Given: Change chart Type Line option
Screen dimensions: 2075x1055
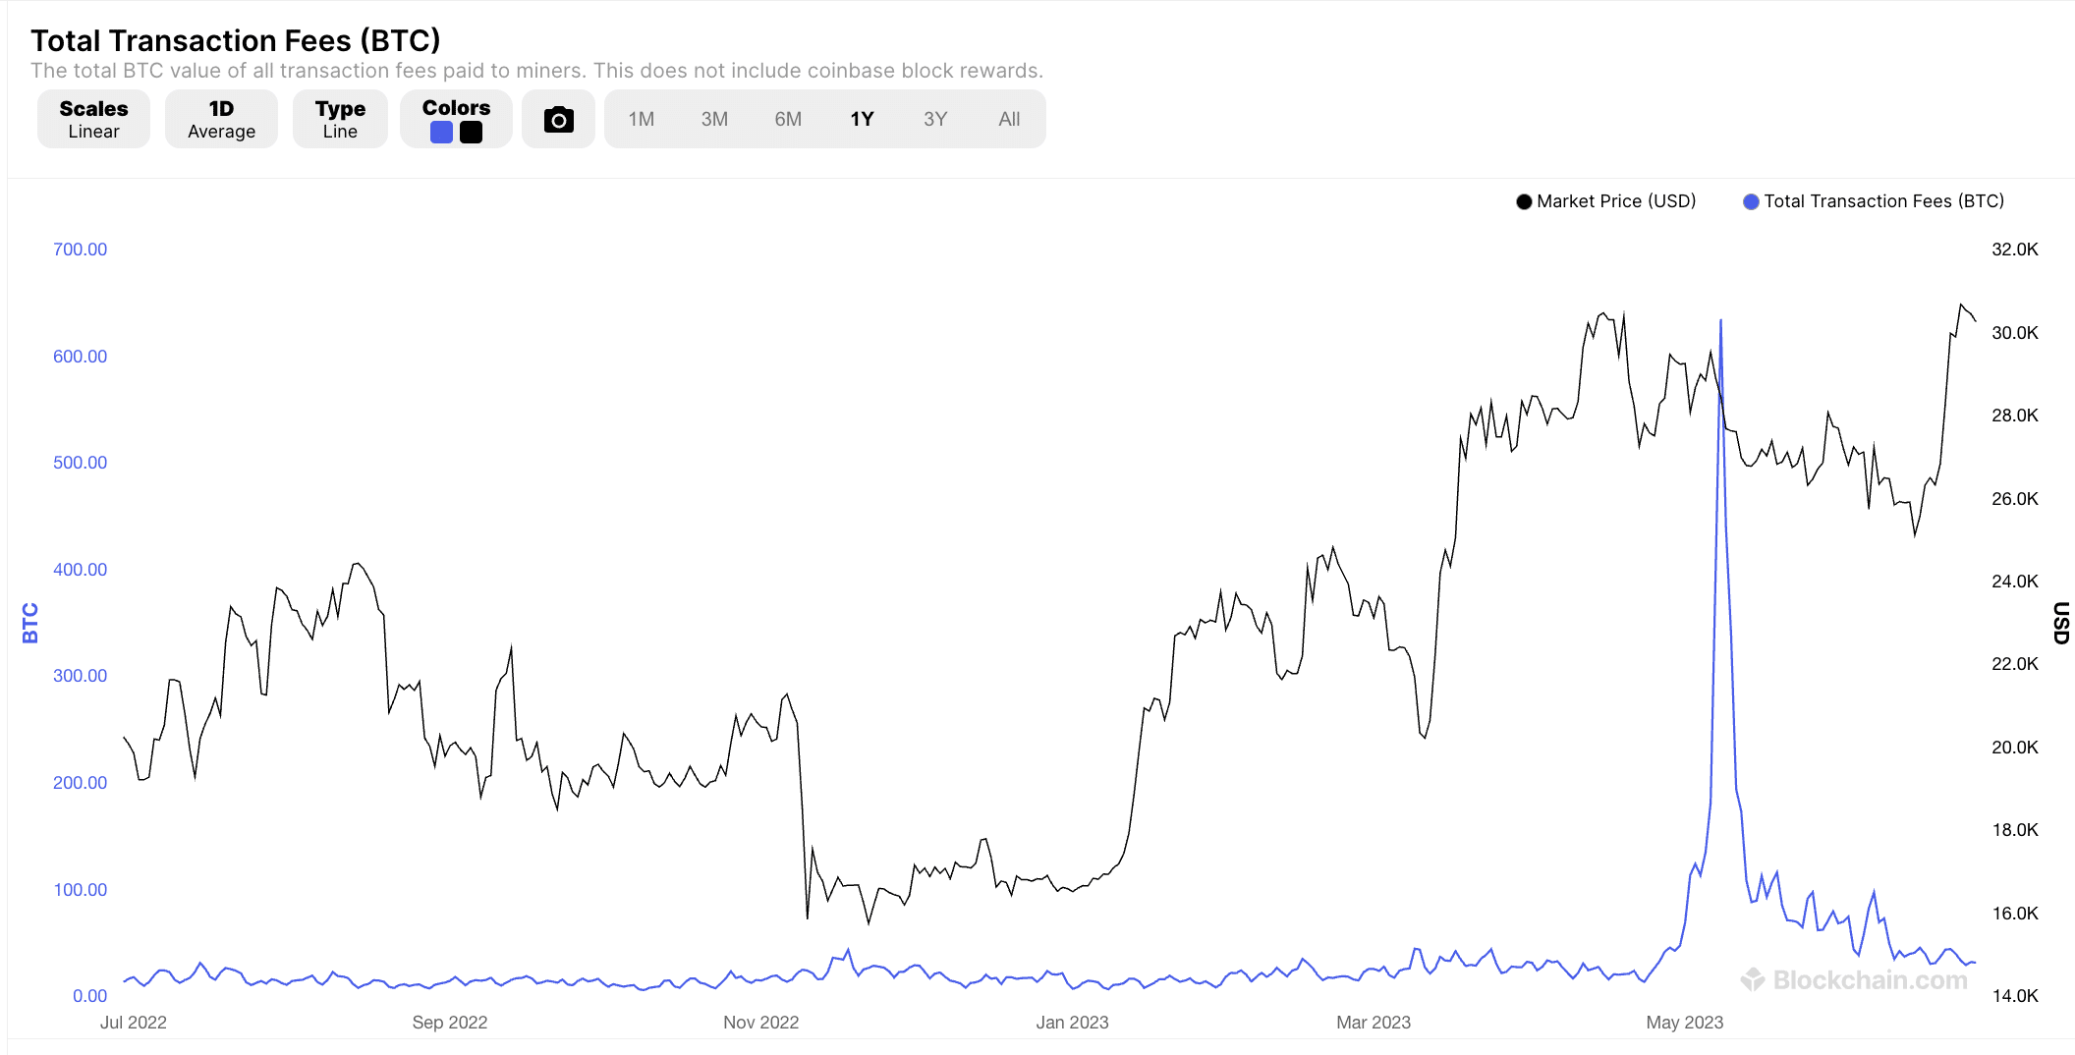Looking at the screenshot, I should tap(340, 120).
